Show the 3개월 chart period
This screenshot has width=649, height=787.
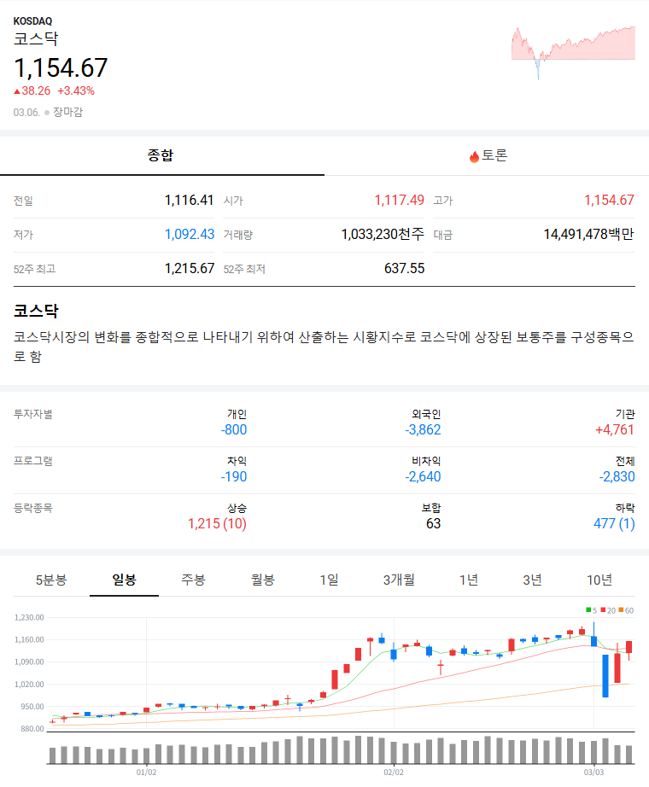click(399, 580)
